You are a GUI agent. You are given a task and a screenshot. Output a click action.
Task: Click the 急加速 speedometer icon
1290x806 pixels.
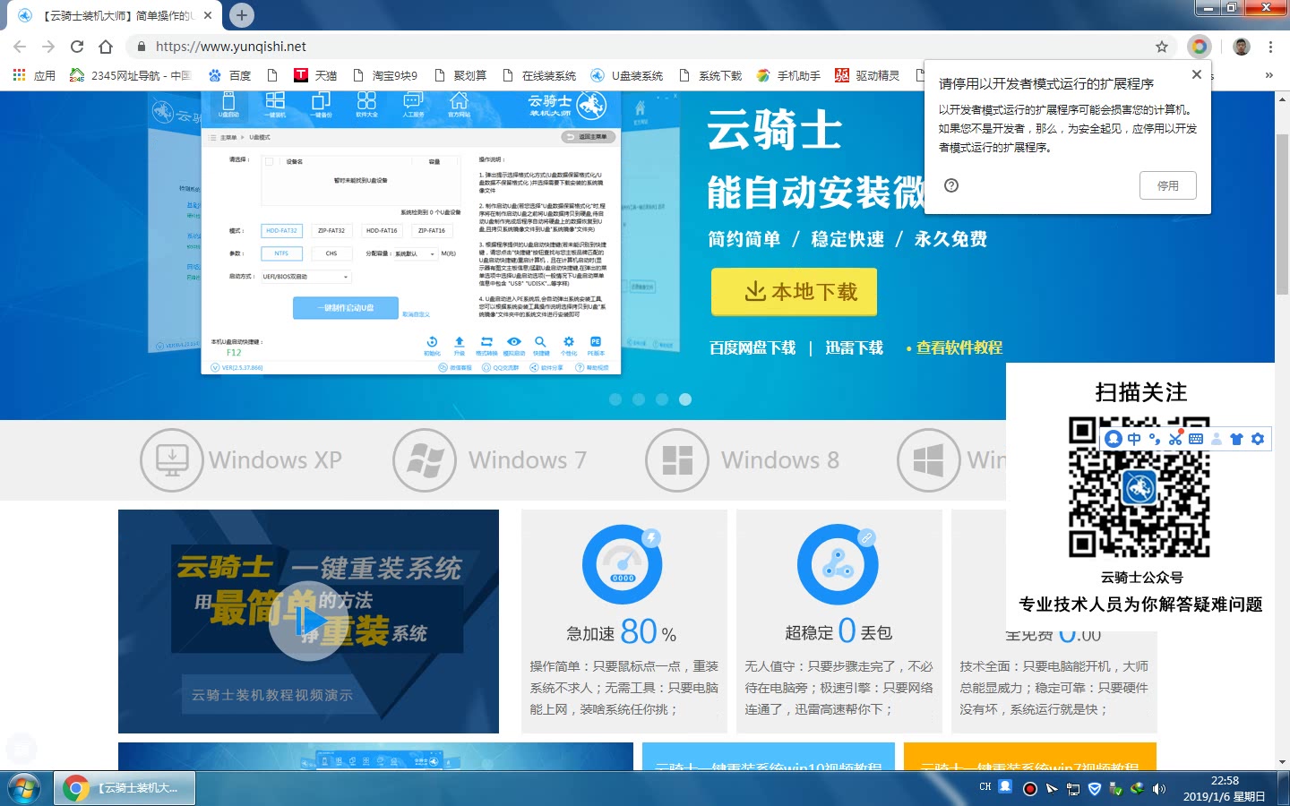(623, 564)
